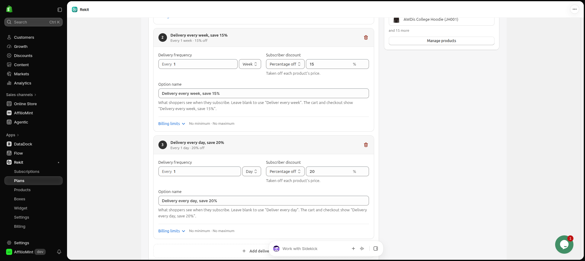Expand the Sales channels section
Image resolution: width=585 pixels, height=261 pixels.
coord(21,95)
